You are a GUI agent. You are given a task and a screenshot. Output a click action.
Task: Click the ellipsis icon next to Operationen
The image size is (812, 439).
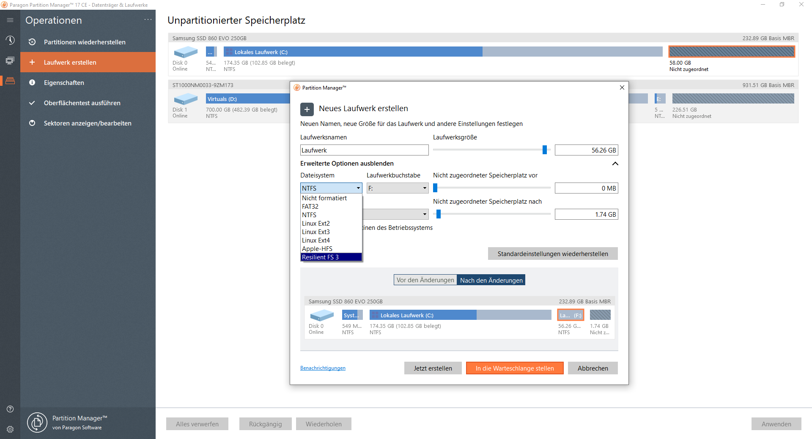pyautogui.click(x=148, y=19)
